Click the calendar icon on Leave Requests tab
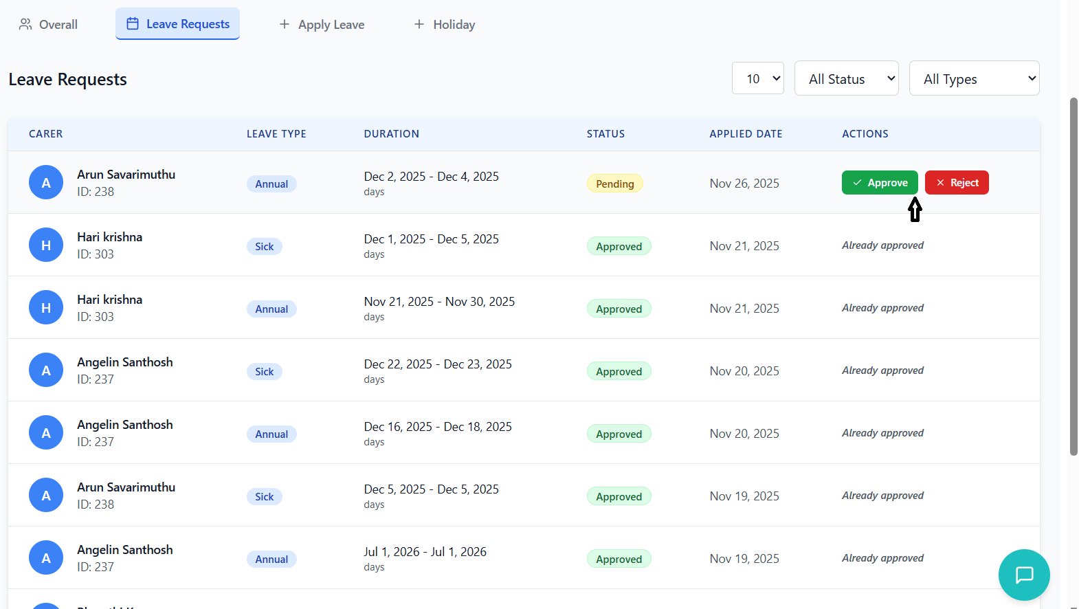This screenshot has width=1079, height=609. tap(133, 24)
